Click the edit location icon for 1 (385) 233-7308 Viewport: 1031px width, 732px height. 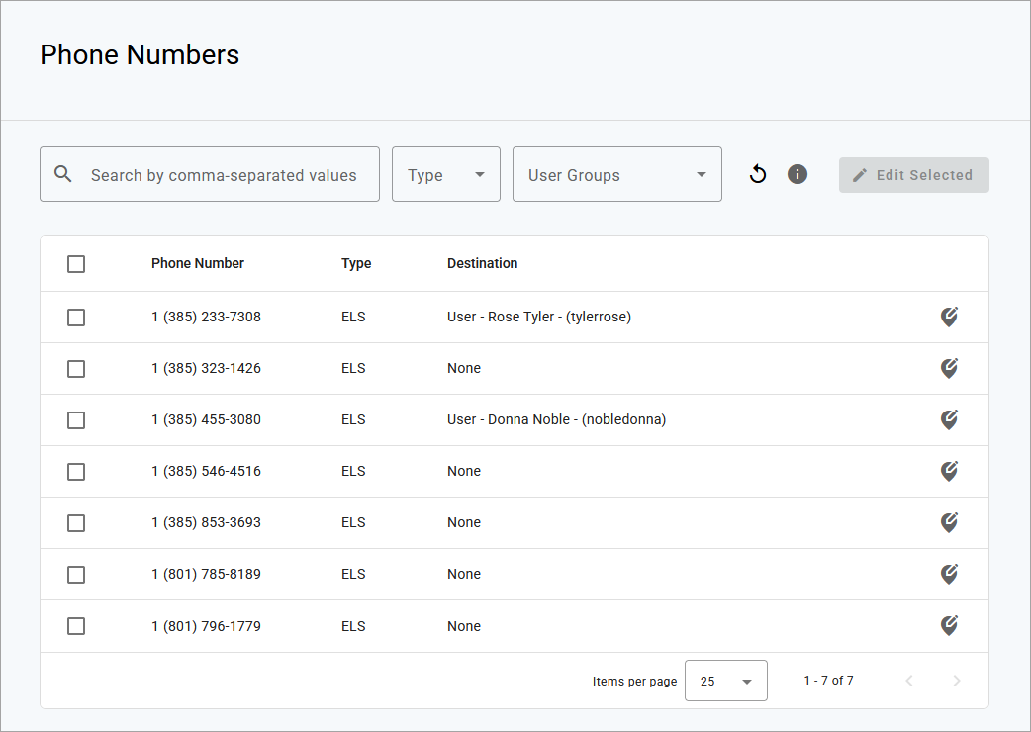[949, 317]
